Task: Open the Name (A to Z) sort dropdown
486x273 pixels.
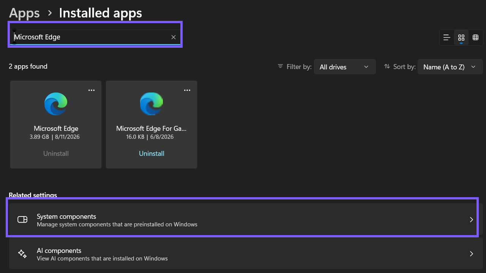Action: pos(450,67)
